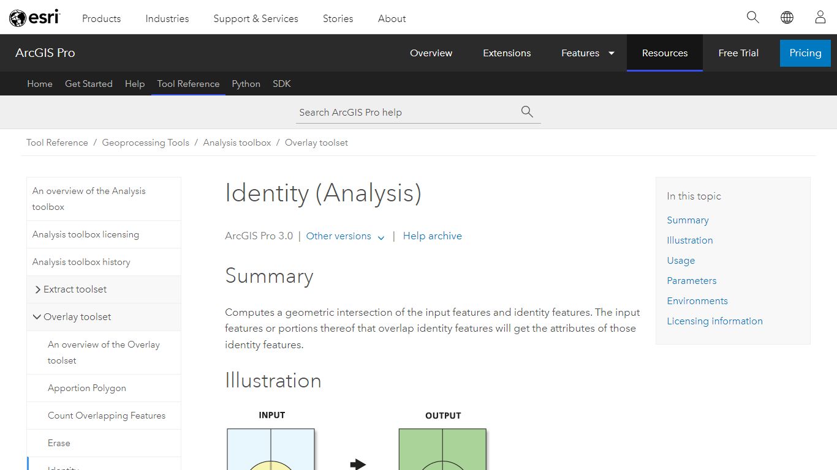Go to Stories
The width and height of the screenshot is (837, 470).
click(x=338, y=18)
